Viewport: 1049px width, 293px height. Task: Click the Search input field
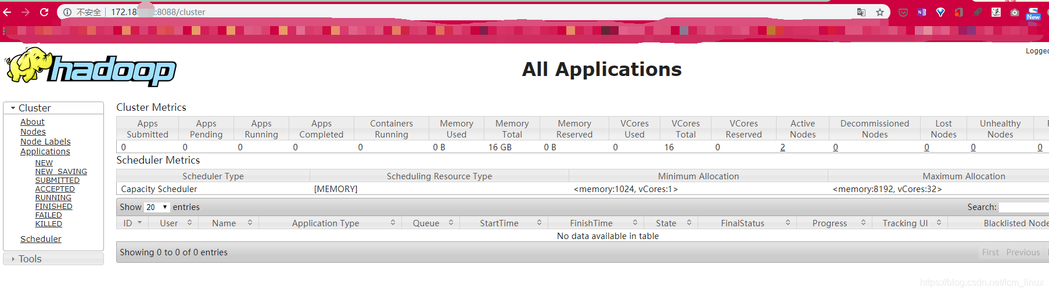pos(1024,207)
